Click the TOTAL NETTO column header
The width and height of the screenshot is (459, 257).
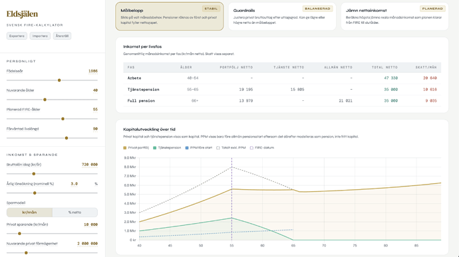point(384,67)
